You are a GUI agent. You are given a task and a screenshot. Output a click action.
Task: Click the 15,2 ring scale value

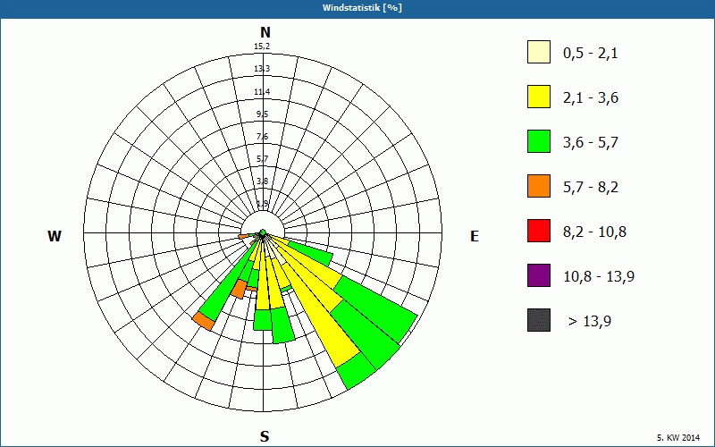(x=262, y=46)
